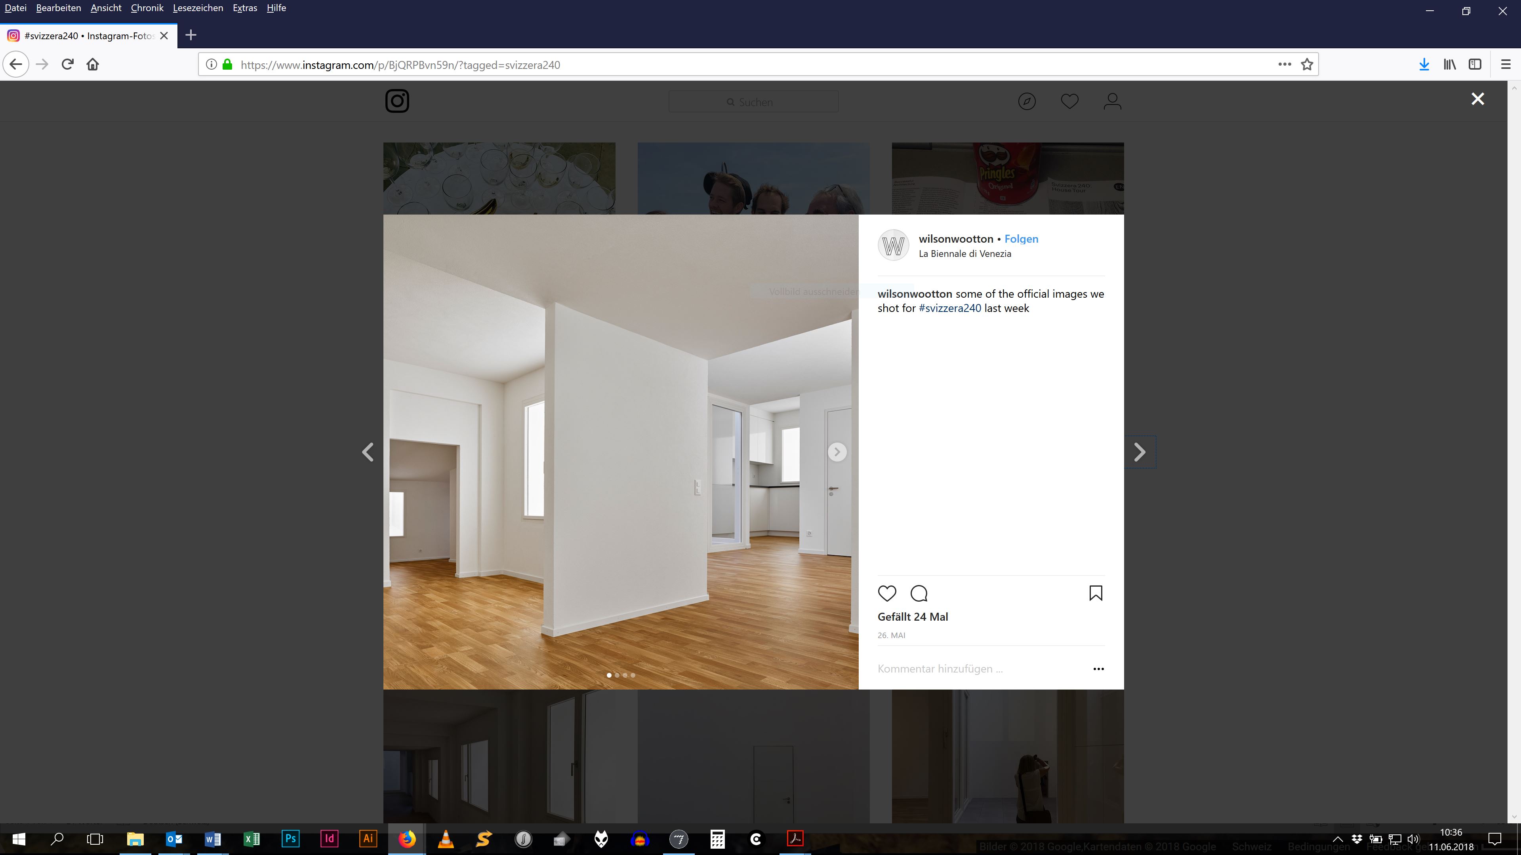Open the Chronik menu
The image size is (1521, 855).
[147, 8]
